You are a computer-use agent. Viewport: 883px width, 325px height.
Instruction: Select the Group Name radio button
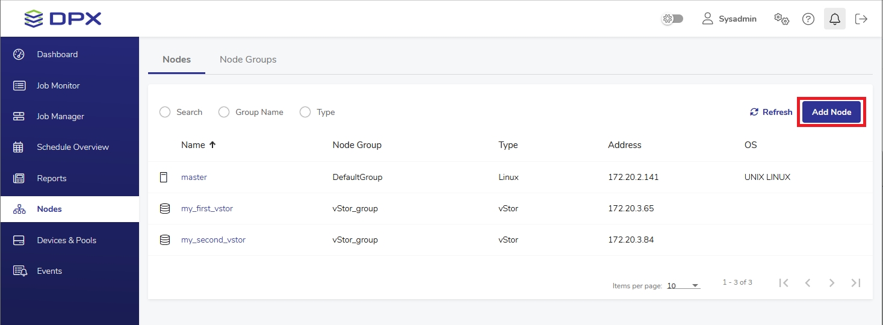pos(224,112)
